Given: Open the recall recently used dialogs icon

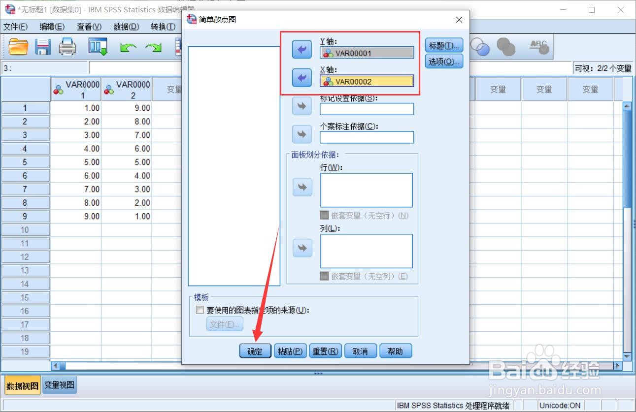Looking at the screenshot, I should (98, 47).
